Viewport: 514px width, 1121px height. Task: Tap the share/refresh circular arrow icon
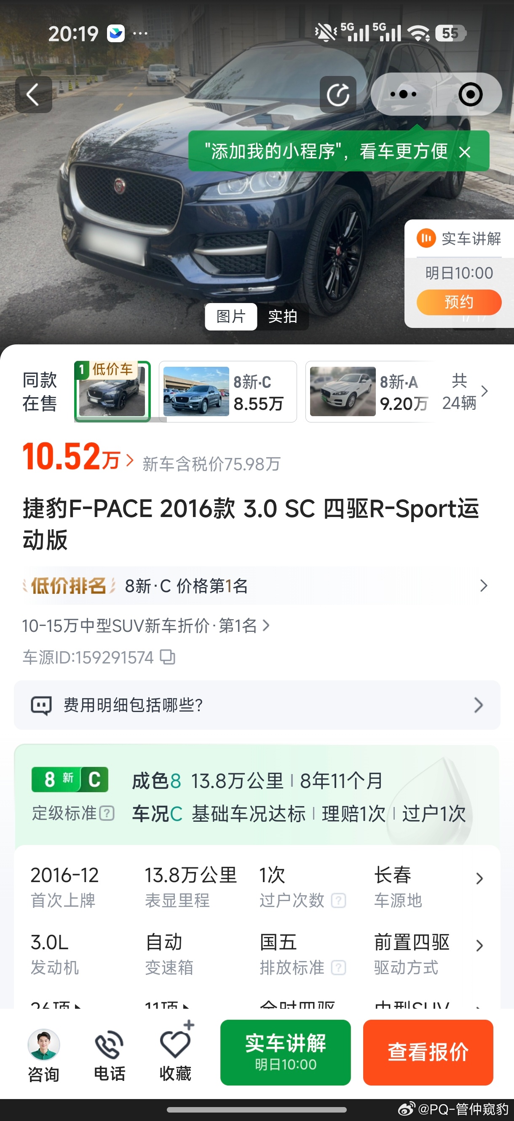[338, 95]
